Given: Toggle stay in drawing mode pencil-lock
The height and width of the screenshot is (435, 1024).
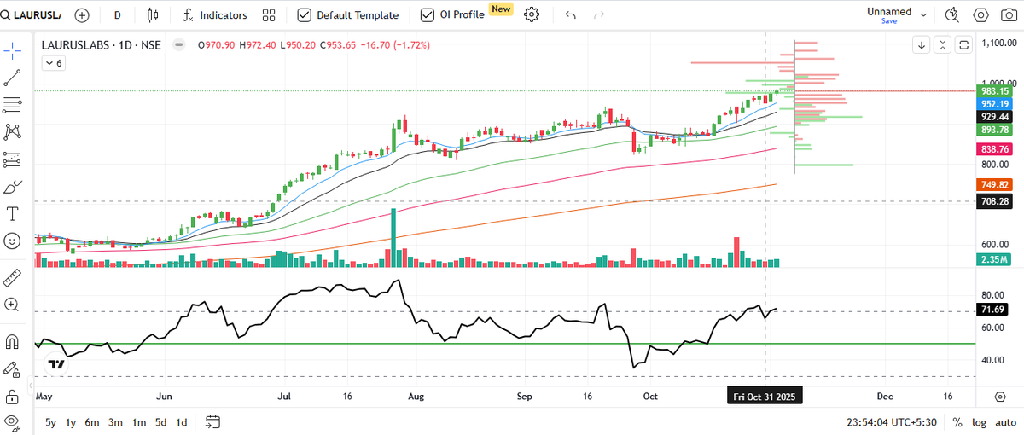Looking at the screenshot, I should pos(12,369).
